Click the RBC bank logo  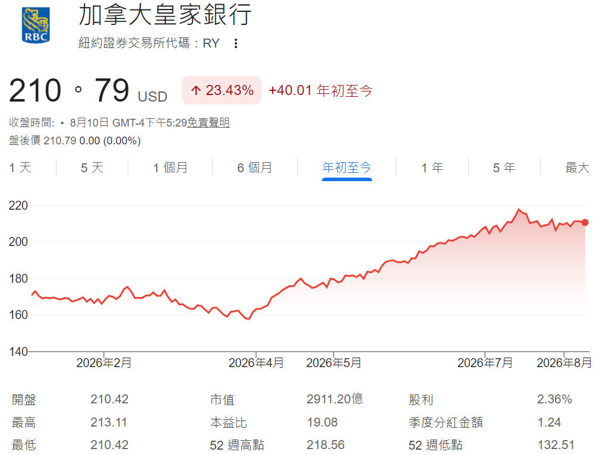pyautogui.click(x=36, y=25)
